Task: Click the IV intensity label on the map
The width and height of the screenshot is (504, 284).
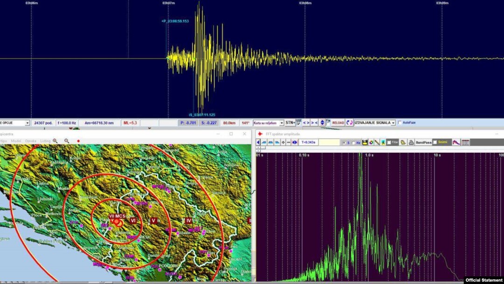Action: (x=189, y=220)
